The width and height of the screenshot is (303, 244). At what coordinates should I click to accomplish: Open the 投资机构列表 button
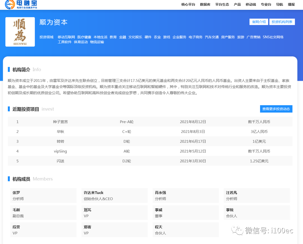coord(282,22)
